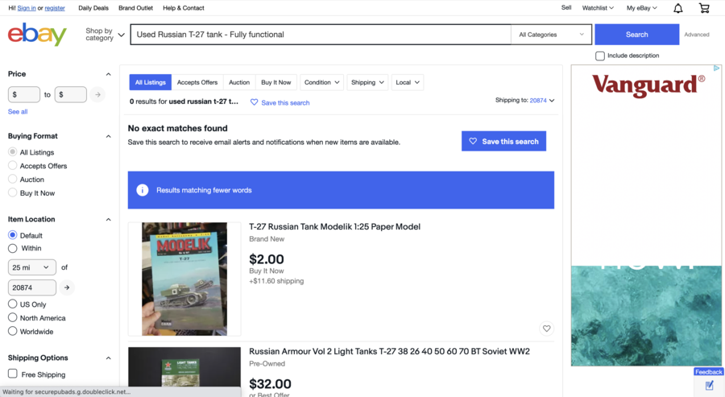Open Russian Armour Vol 2 Light Tanks listing
725x397 pixels.
coord(389,351)
